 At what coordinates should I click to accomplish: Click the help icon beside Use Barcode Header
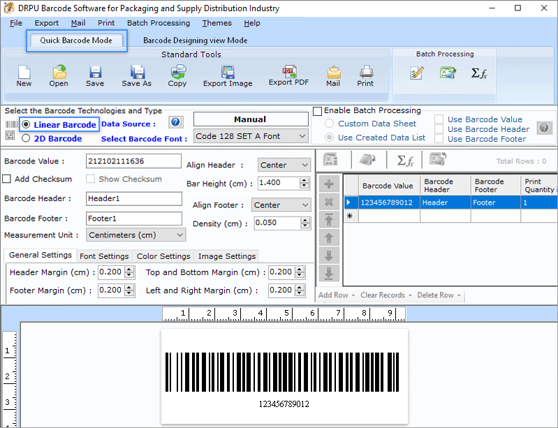coord(544,128)
